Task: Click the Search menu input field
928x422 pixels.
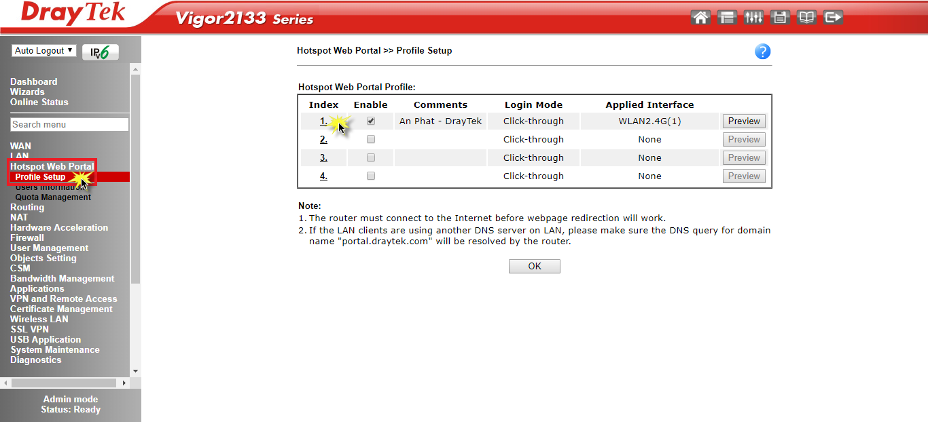Action: [x=69, y=124]
